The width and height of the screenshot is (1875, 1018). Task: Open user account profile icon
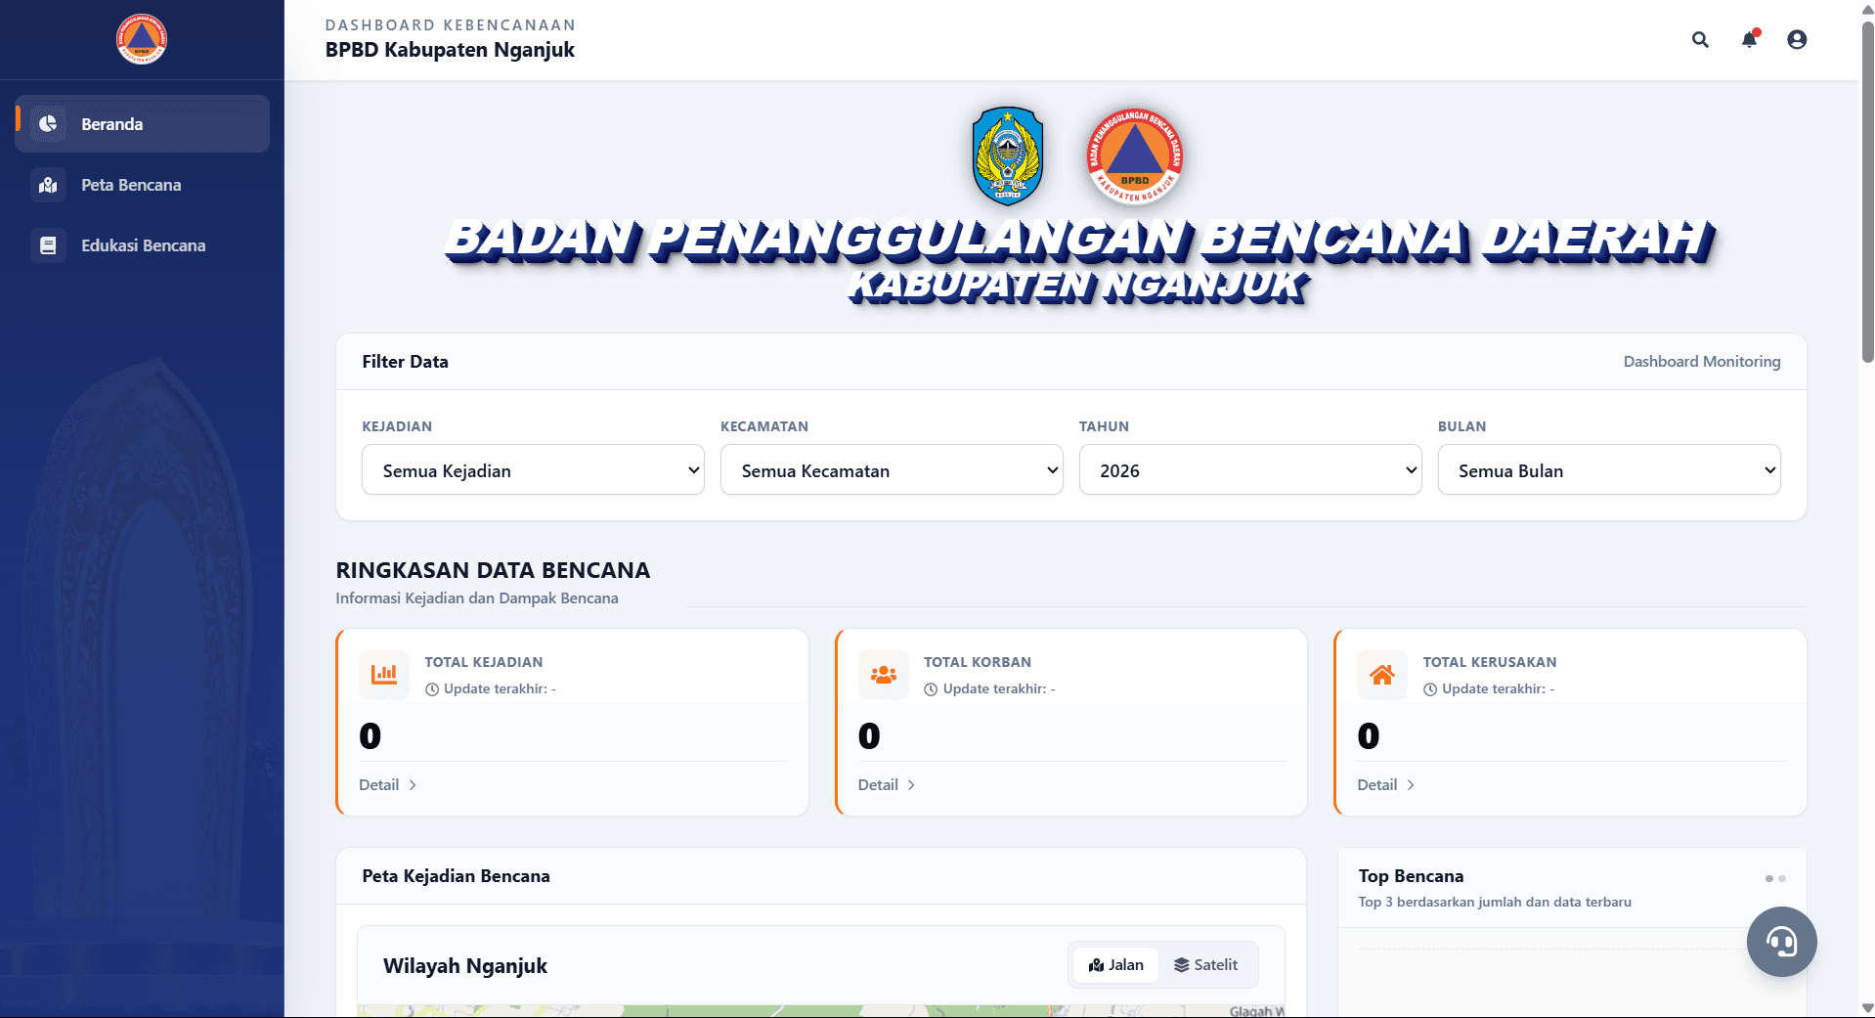coord(1797,40)
